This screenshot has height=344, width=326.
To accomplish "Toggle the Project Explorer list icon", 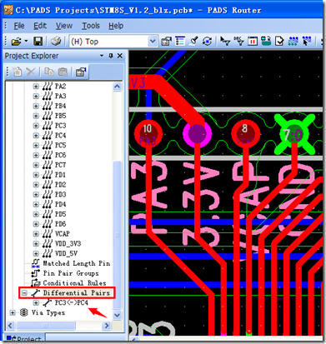I will point(180,41).
